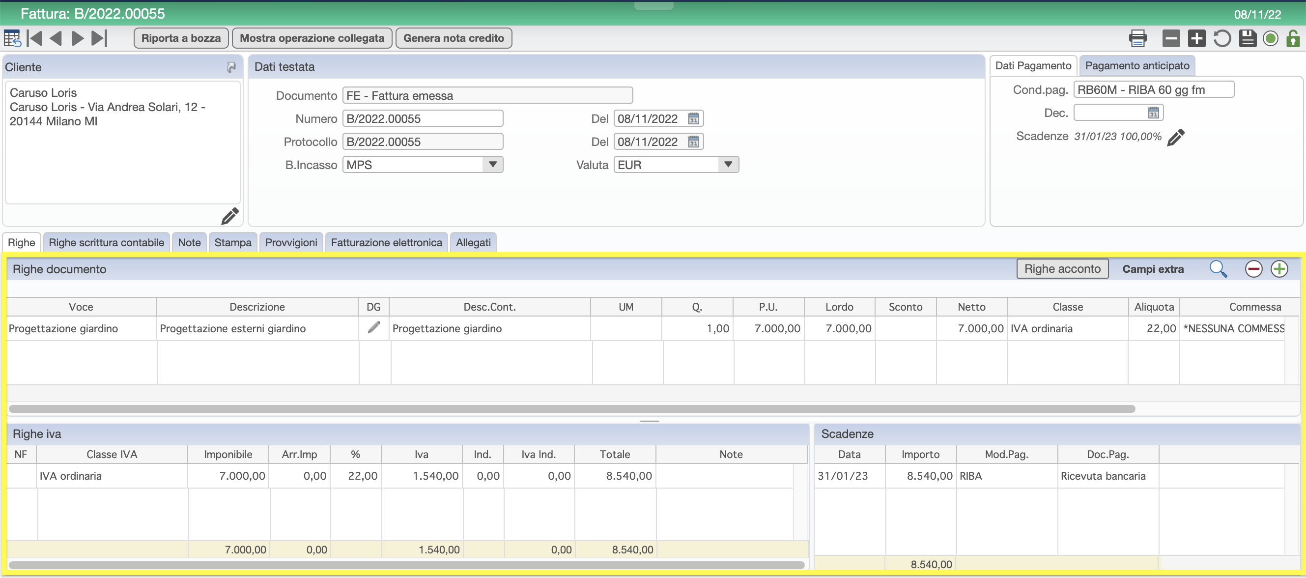Image resolution: width=1306 pixels, height=578 pixels.
Task: Expand the Valuta EUR dropdown
Action: tap(728, 164)
